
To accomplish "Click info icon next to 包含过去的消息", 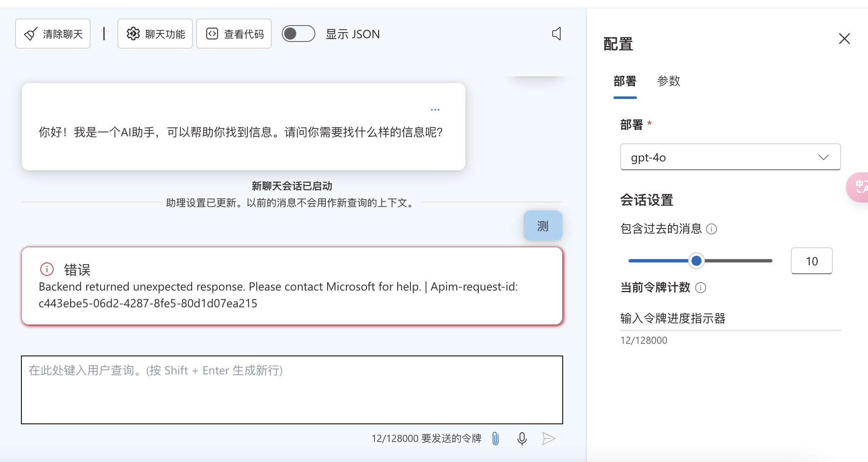I will (x=712, y=229).
